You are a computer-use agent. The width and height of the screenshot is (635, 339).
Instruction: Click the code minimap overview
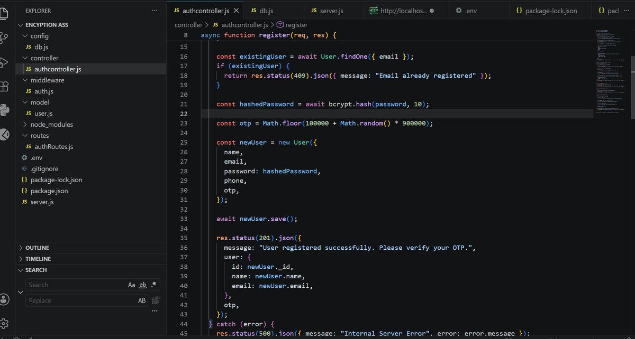pos(611,71)
